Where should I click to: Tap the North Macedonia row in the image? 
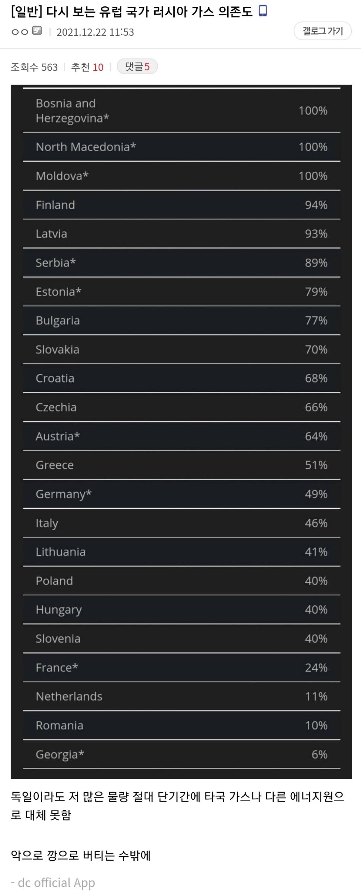click(x=181, y=147)
